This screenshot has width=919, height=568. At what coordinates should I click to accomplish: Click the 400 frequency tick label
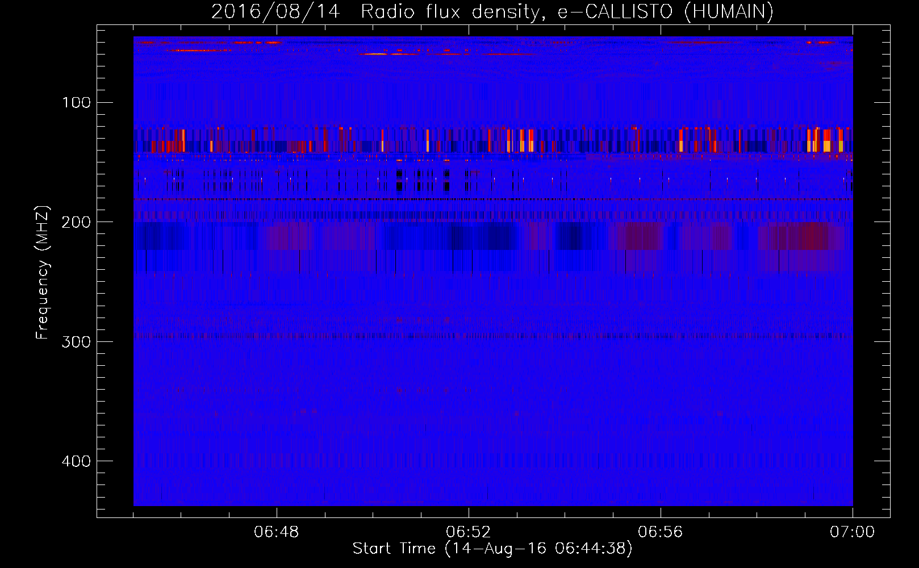coord(77,461)
